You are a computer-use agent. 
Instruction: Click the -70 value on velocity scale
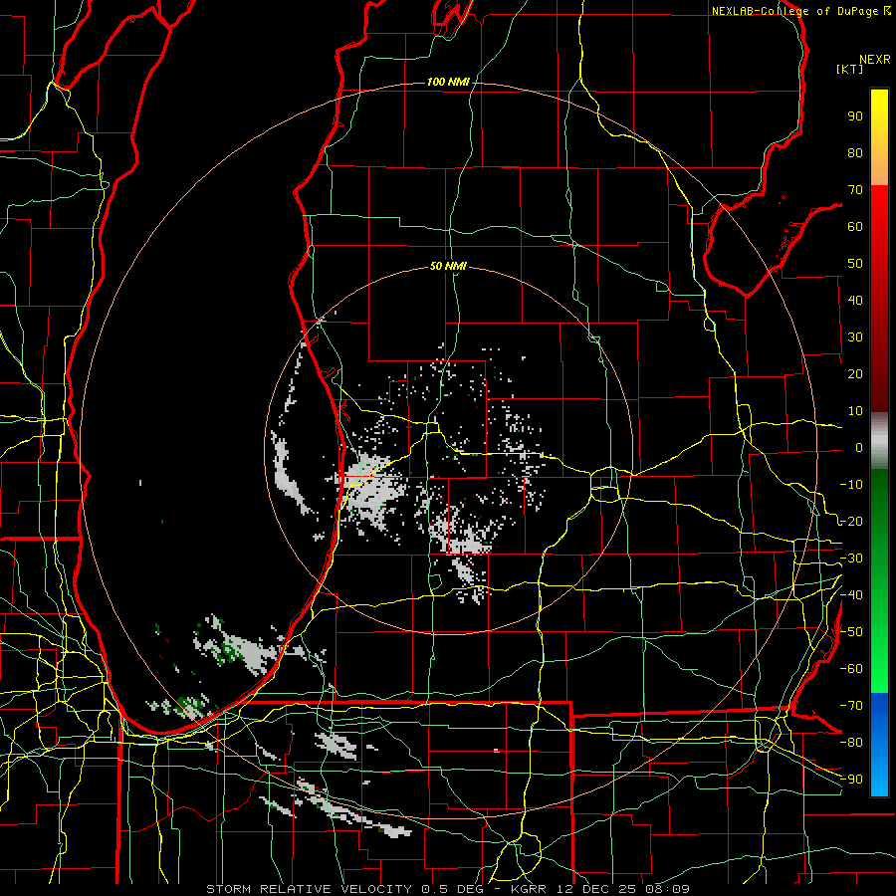pyautogui.click(x=851, y=706)
